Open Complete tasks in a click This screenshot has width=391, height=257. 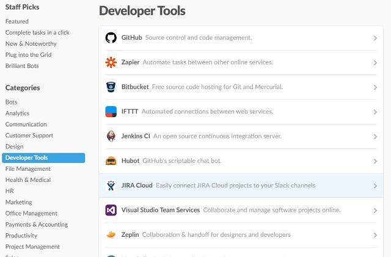pos(37,32)
